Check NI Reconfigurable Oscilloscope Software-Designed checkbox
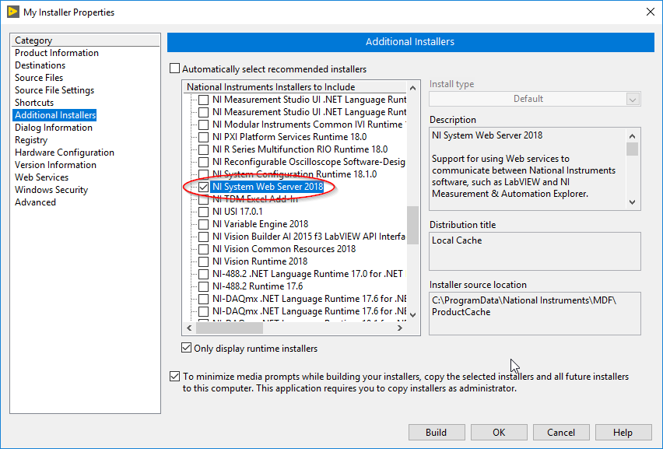 coord(203,163)
